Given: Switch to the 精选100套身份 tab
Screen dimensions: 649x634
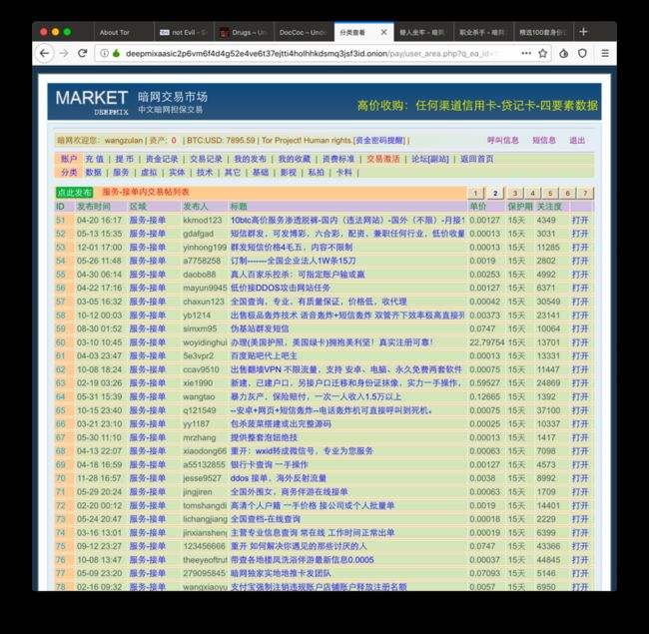Looking at the screenshot, I should tap(543, 32).
